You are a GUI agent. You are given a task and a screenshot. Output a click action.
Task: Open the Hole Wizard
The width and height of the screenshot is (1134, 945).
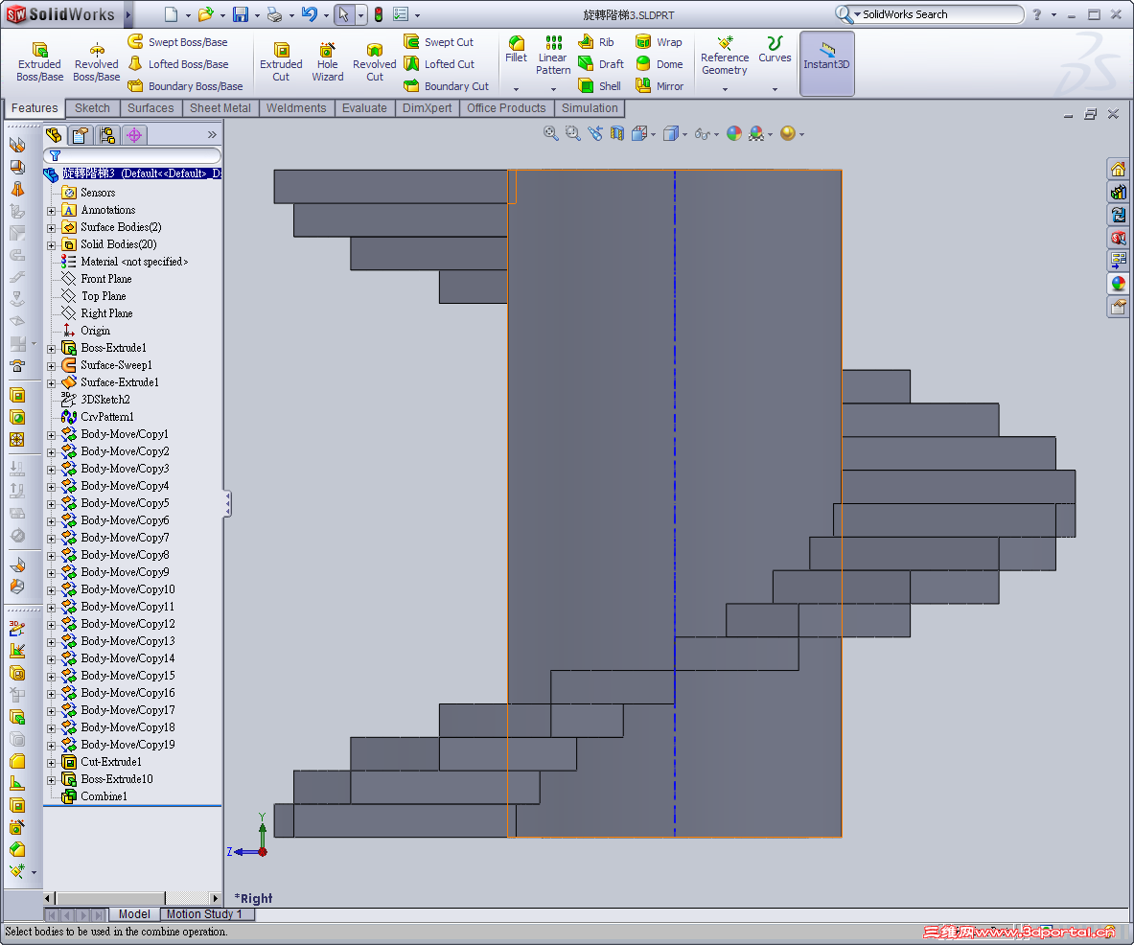click(328, 63)
